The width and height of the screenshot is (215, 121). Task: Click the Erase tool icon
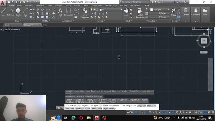click(x=54, y=10)
